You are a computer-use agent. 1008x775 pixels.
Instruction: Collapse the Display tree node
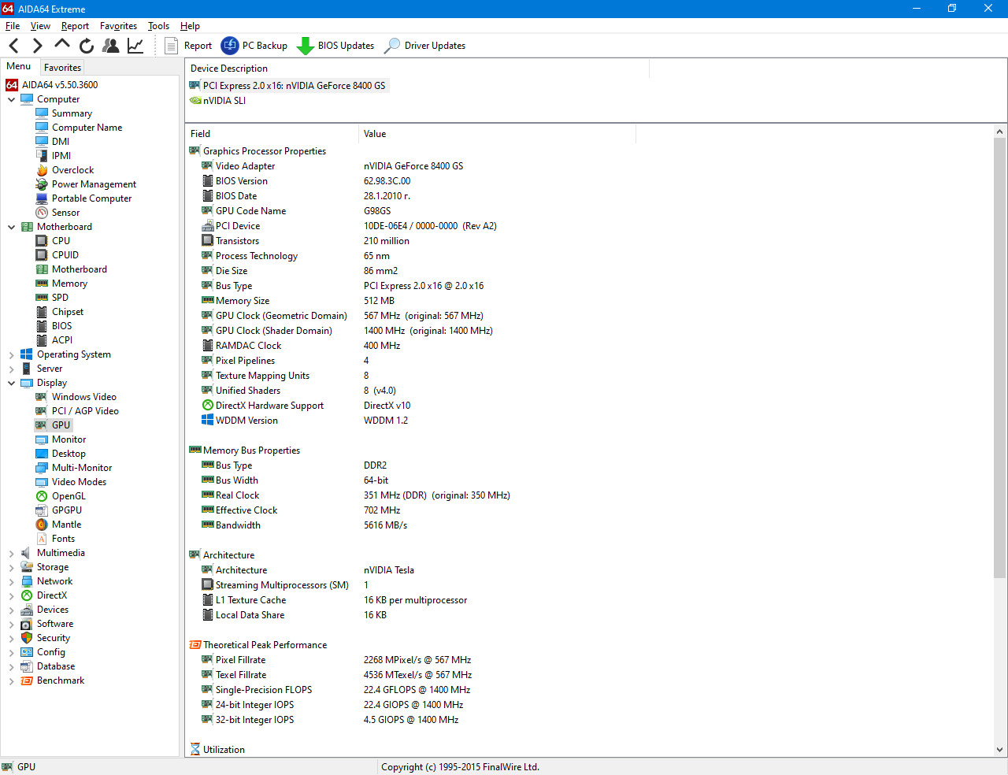[x=11, y=383]
